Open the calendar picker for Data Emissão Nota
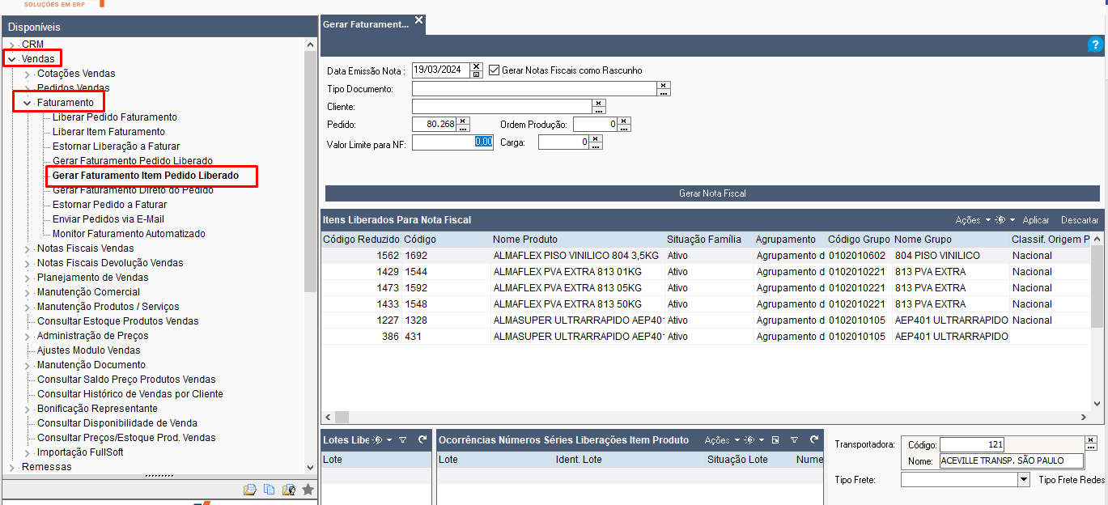Viewport: 1108px width, 505px height. (477, 74)
